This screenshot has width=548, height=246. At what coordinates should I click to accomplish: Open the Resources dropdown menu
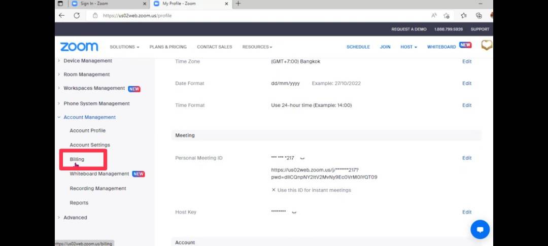tap(257, 47)
